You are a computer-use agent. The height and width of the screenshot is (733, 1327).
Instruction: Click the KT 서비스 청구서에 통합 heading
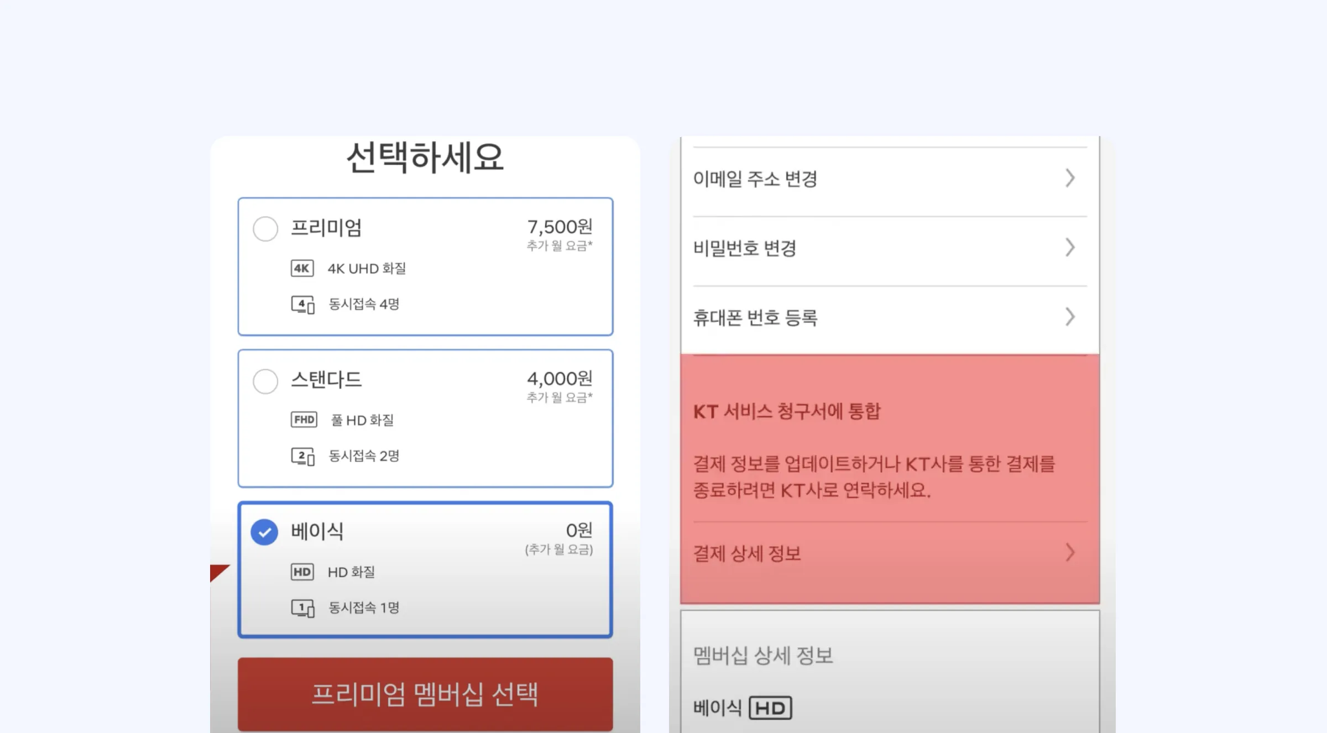click(x=787, y=411)
